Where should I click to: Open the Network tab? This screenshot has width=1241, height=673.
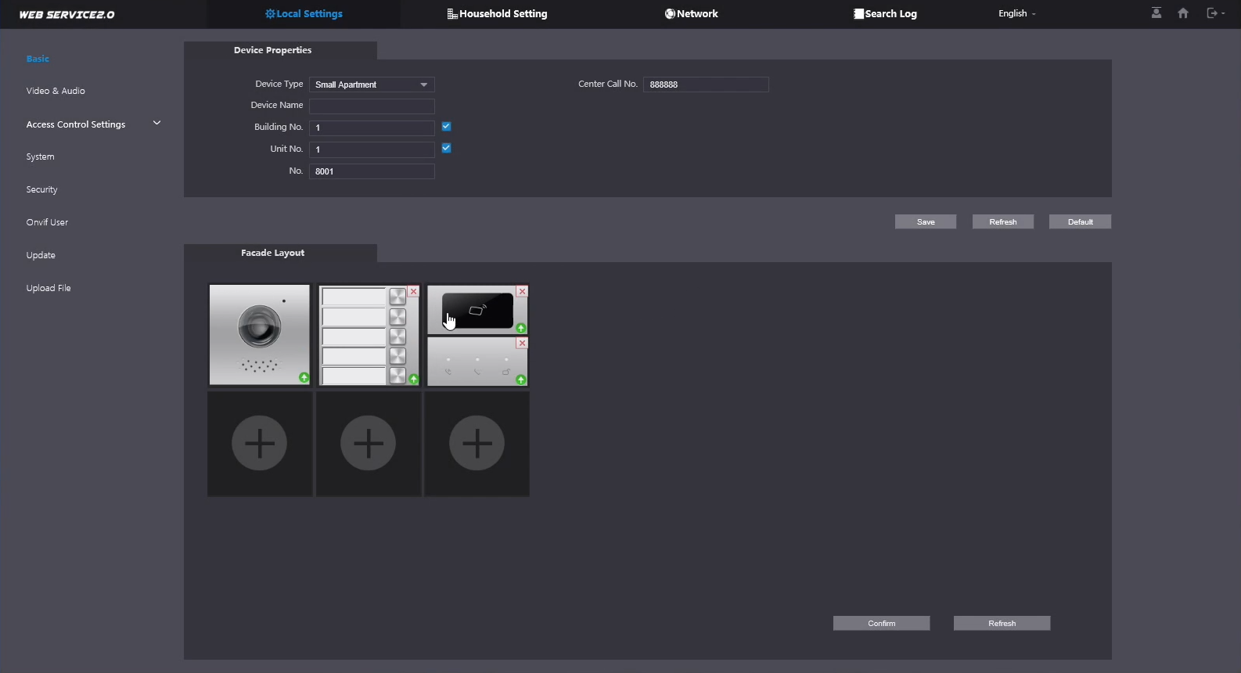(691, 14)
